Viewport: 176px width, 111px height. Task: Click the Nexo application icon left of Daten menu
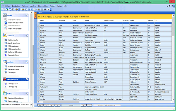click(x=3, y=6)
